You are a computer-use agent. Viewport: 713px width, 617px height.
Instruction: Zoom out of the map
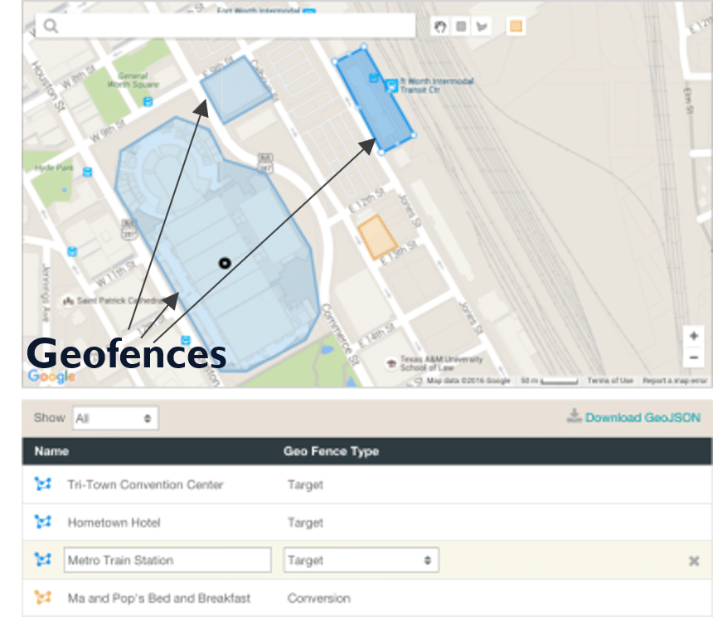(x=693, y=357)
